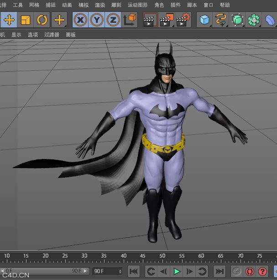Step forward one frame
The width and height of the screenshot is (277, 280).
click(x=189, y=271)
